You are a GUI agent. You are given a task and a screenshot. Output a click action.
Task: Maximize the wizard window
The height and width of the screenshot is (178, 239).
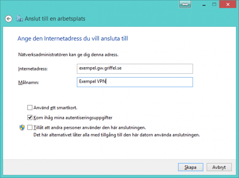click(214, 4)
